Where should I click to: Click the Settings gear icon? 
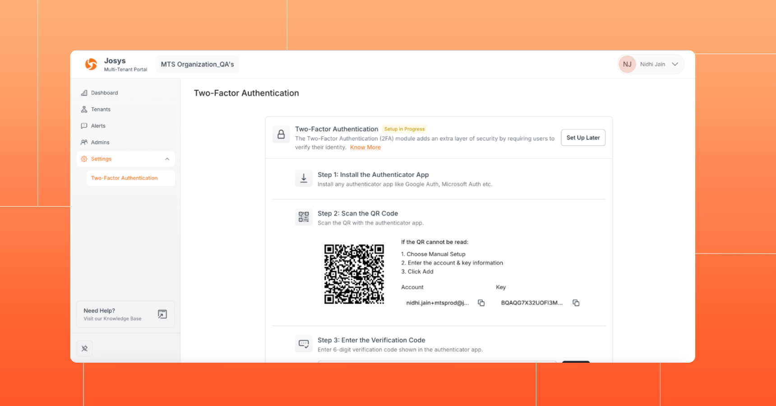(x=84, y=159)
